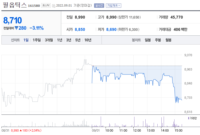Switch to the 1년 chart range
Viewport: 200px width, 135px height.
tap(60, 40)
